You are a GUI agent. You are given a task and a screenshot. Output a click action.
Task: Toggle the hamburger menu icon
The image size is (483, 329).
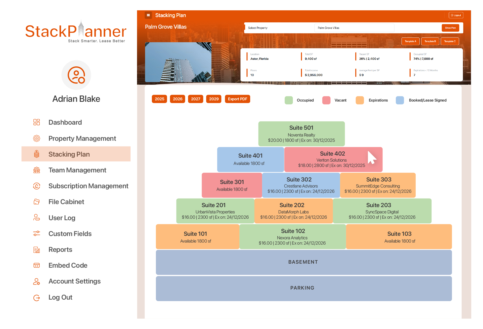[148, 15]
